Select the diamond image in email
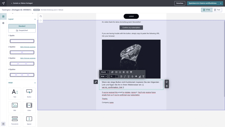Image resolution: width=225 pixels, height=127 pixels. point(131,59)
